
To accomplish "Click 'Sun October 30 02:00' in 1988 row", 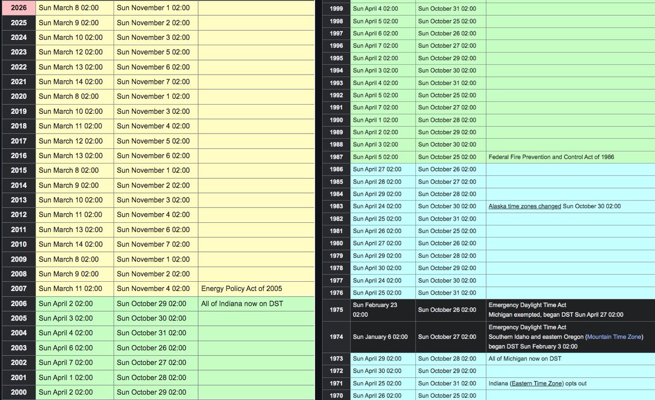I will tap(447, 145).
